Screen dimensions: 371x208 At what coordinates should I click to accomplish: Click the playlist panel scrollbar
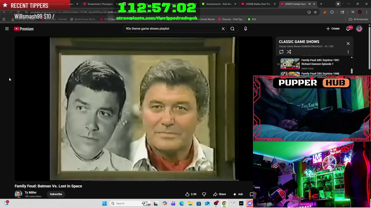tap(352, 71)
